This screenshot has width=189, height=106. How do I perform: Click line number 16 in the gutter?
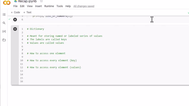pos(21,81)
